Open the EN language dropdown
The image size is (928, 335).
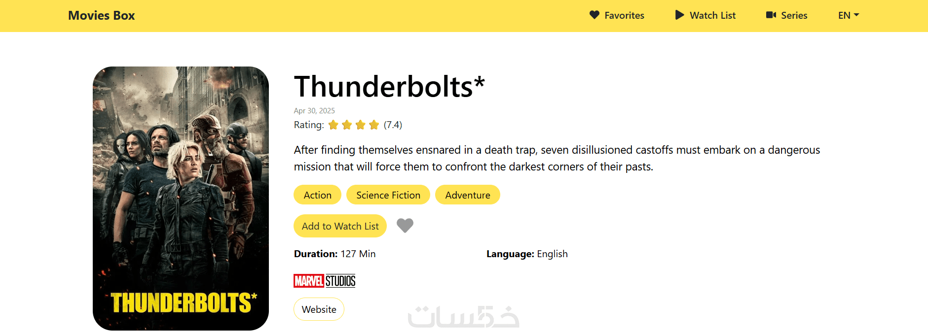point(848,15)
